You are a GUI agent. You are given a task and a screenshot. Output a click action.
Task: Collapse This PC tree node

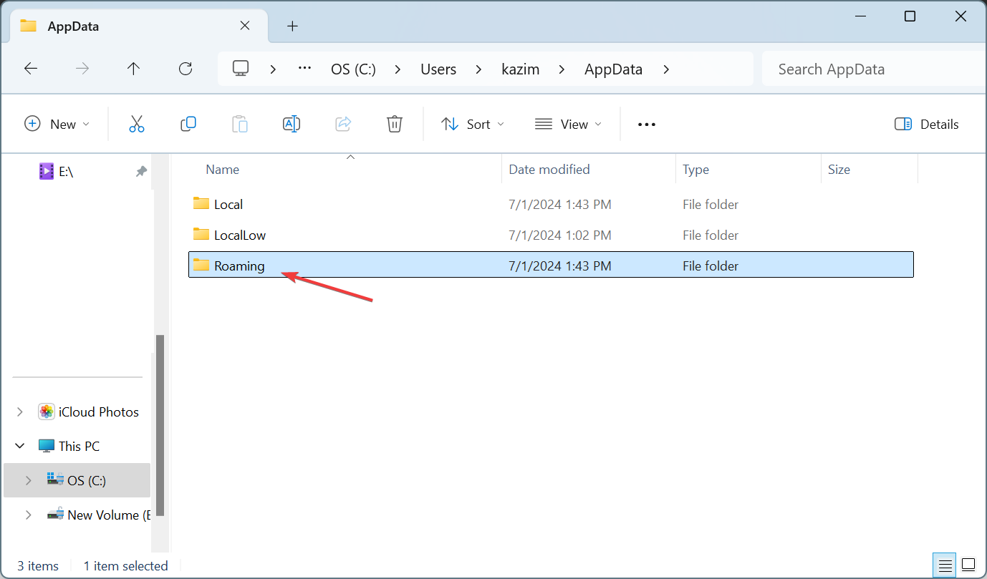click(20, 446)
